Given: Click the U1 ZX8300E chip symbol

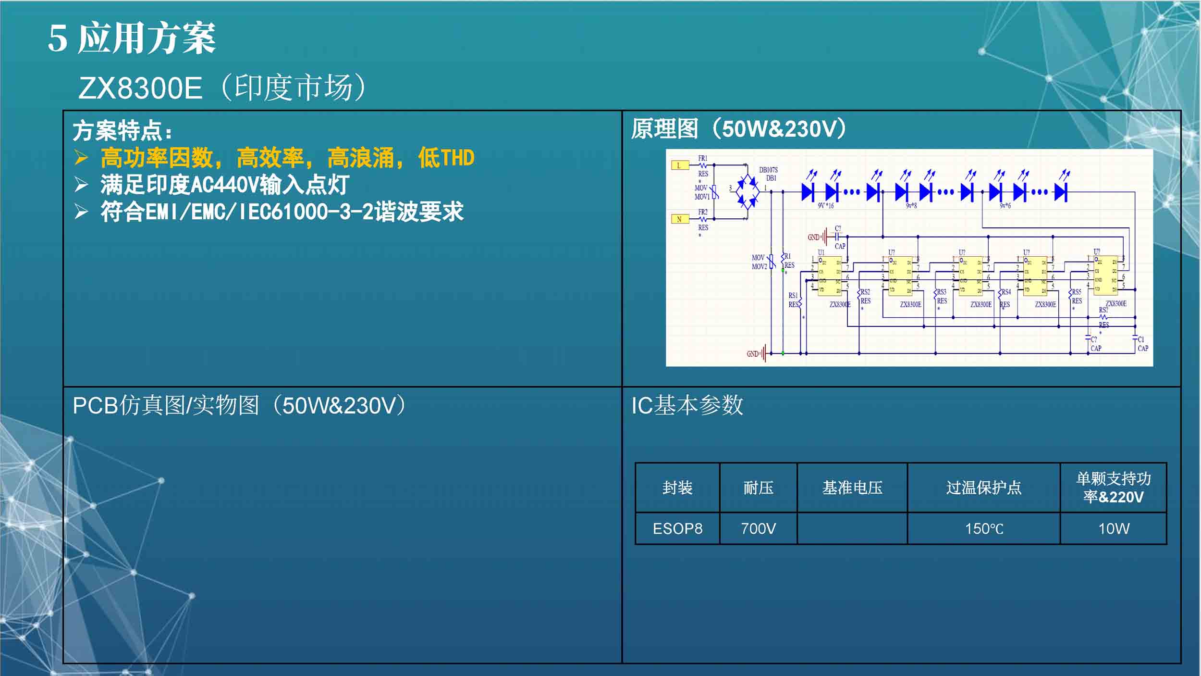Looking at the screenshot, I should click(x=830, y=276).
